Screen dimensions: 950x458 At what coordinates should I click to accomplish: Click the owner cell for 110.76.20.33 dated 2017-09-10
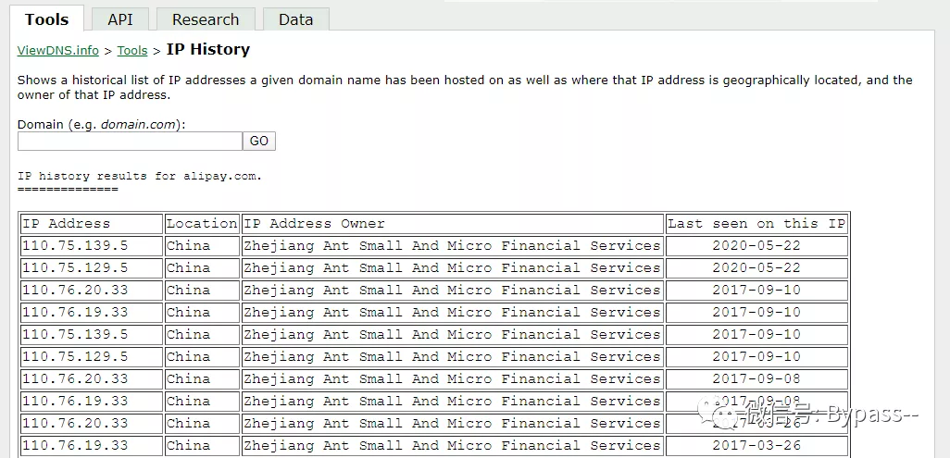pos(452,291)
